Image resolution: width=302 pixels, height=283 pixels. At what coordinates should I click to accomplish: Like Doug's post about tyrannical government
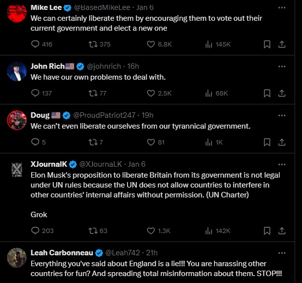point(152,142)
